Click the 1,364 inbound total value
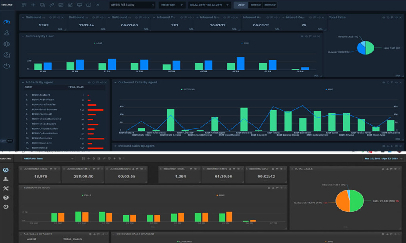Image resolution: width=406 pixels, height=243 pixels. pyautogui.click(x=181, y=177)
